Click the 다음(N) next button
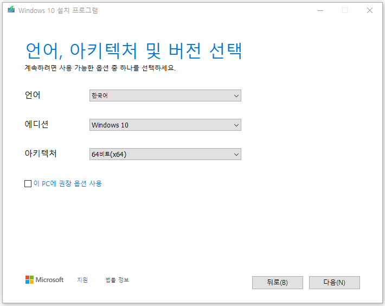The width and height of the screenshot is (385, 306). pos(335,283)
